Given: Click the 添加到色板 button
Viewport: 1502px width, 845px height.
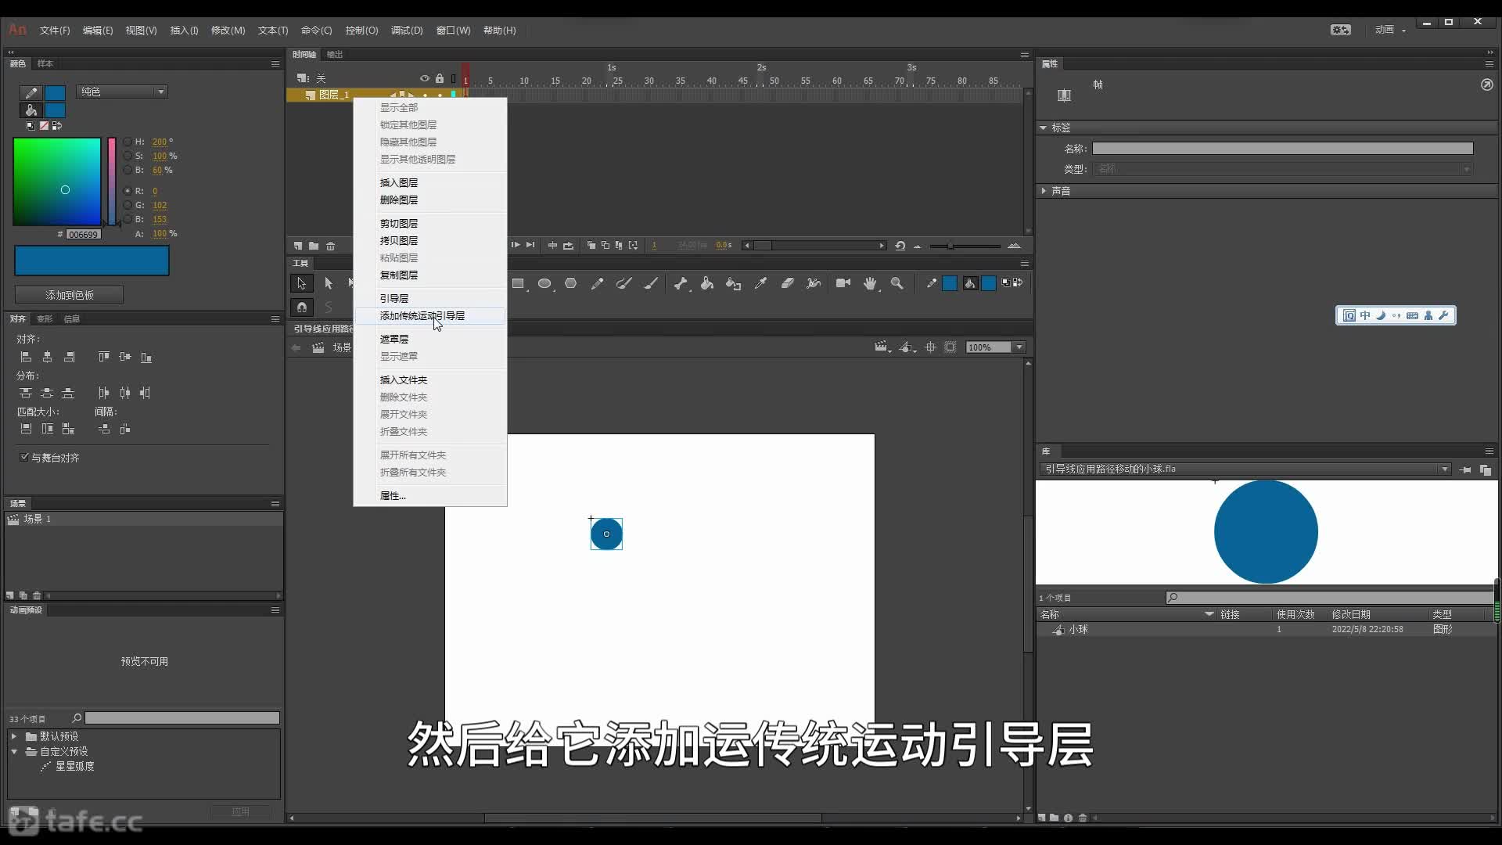Looking at the screenshot, I should coord(69,295).
